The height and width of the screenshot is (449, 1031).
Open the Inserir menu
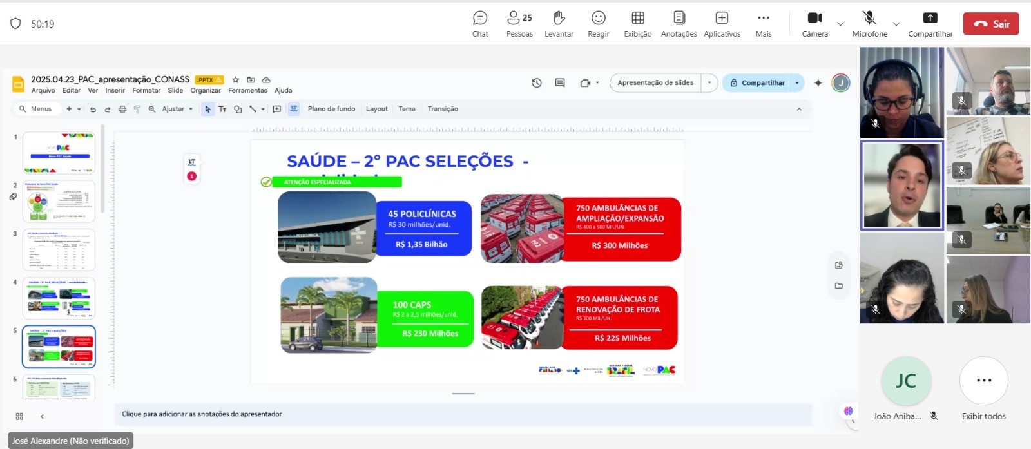click(115, 91)
